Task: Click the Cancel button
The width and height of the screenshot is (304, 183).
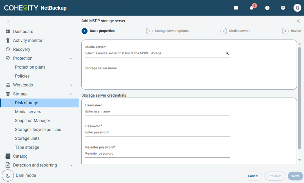Action: [253, 176]
